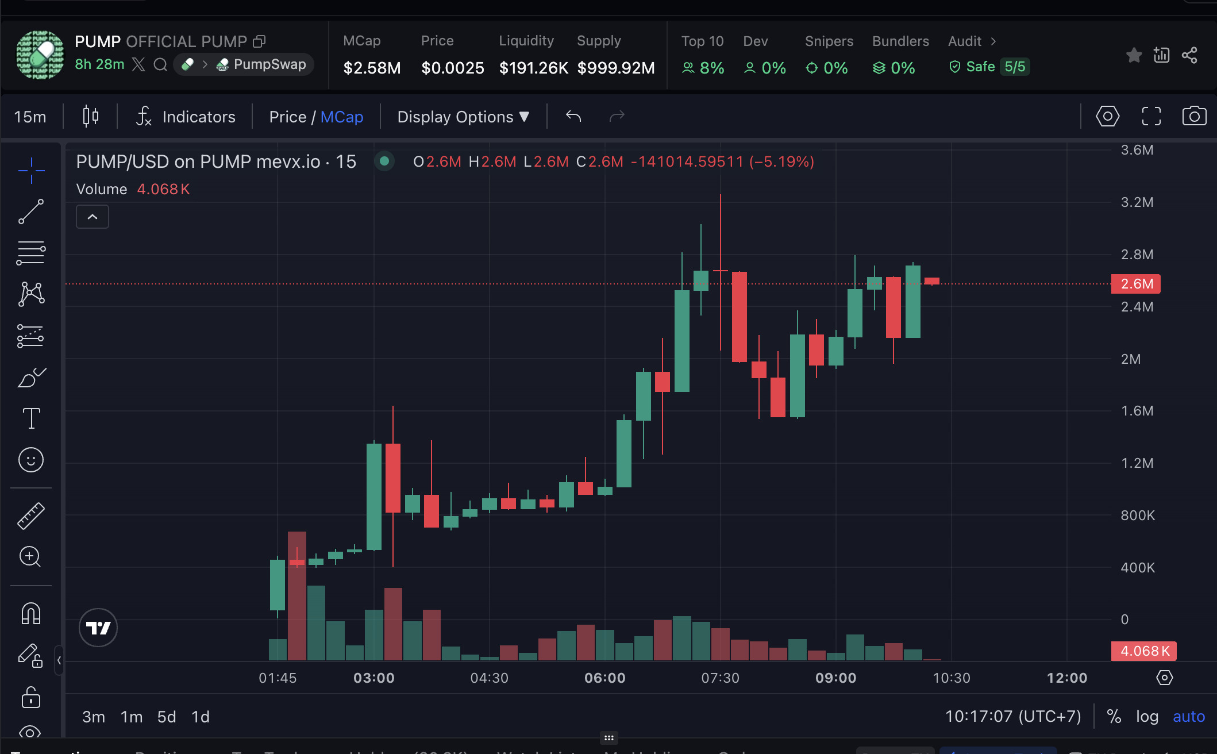Enter fullscreen chart mode

pyautogui.click(x=1151, y=116)
